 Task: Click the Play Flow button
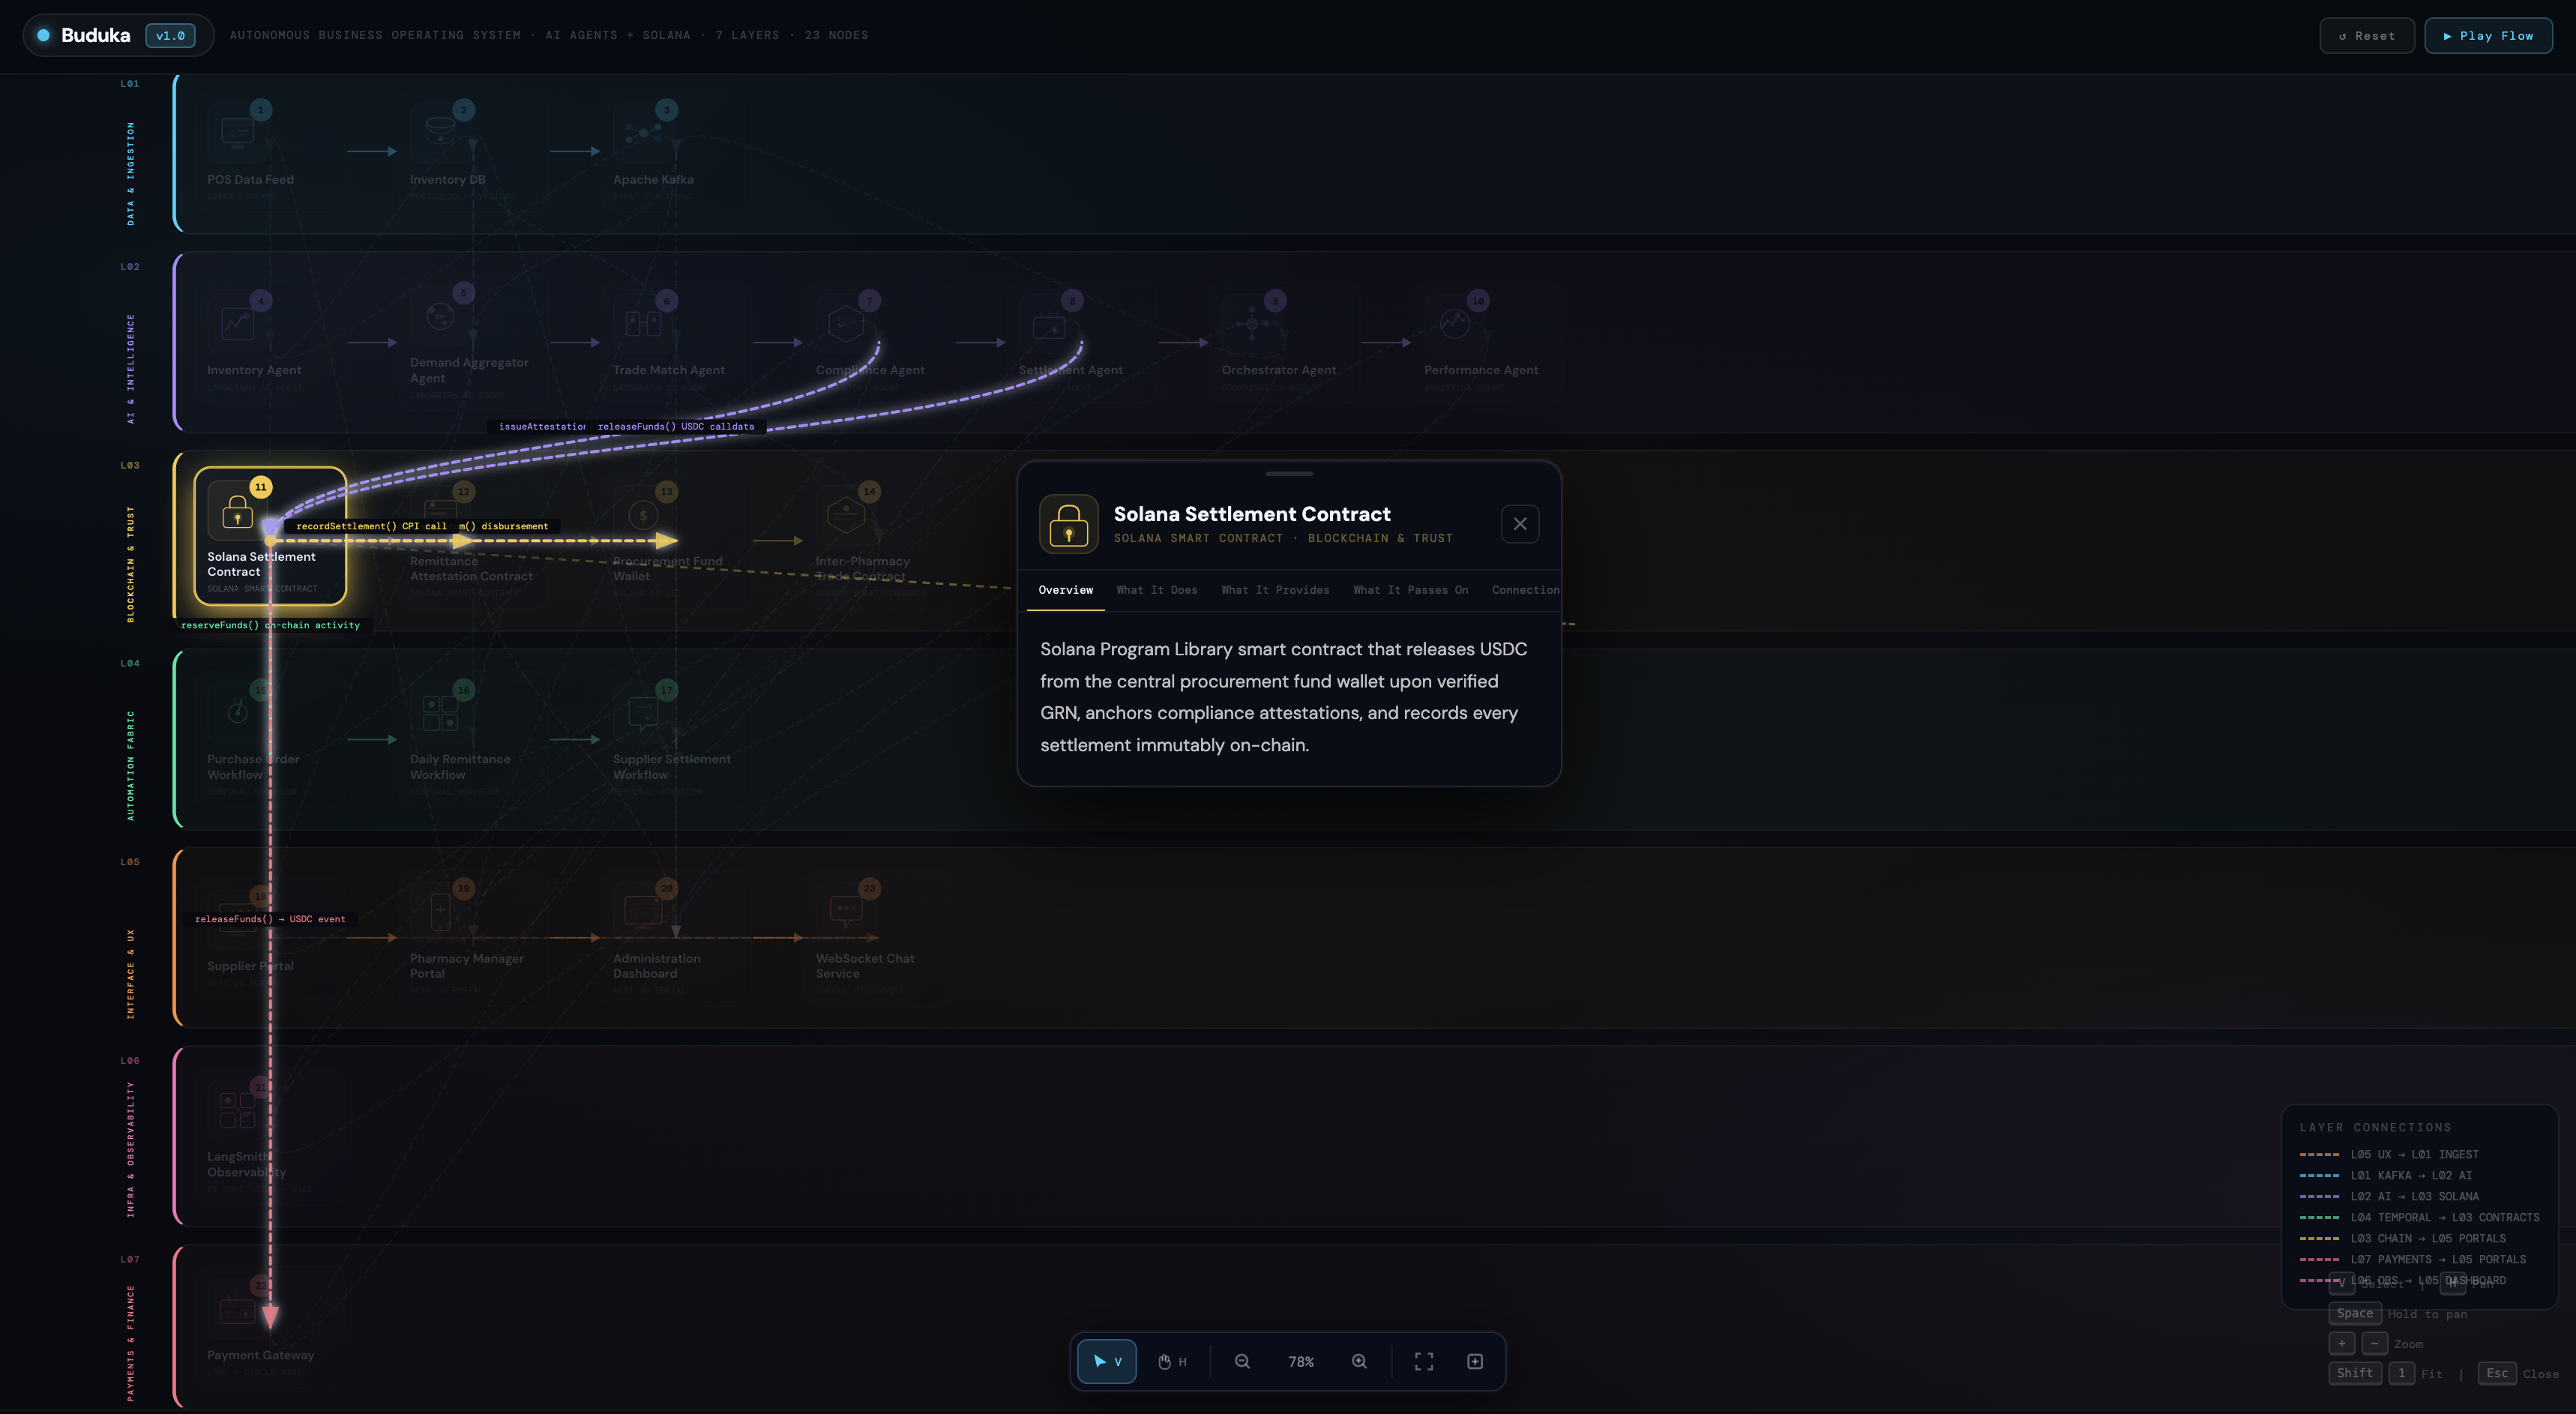pos(2488,35)
